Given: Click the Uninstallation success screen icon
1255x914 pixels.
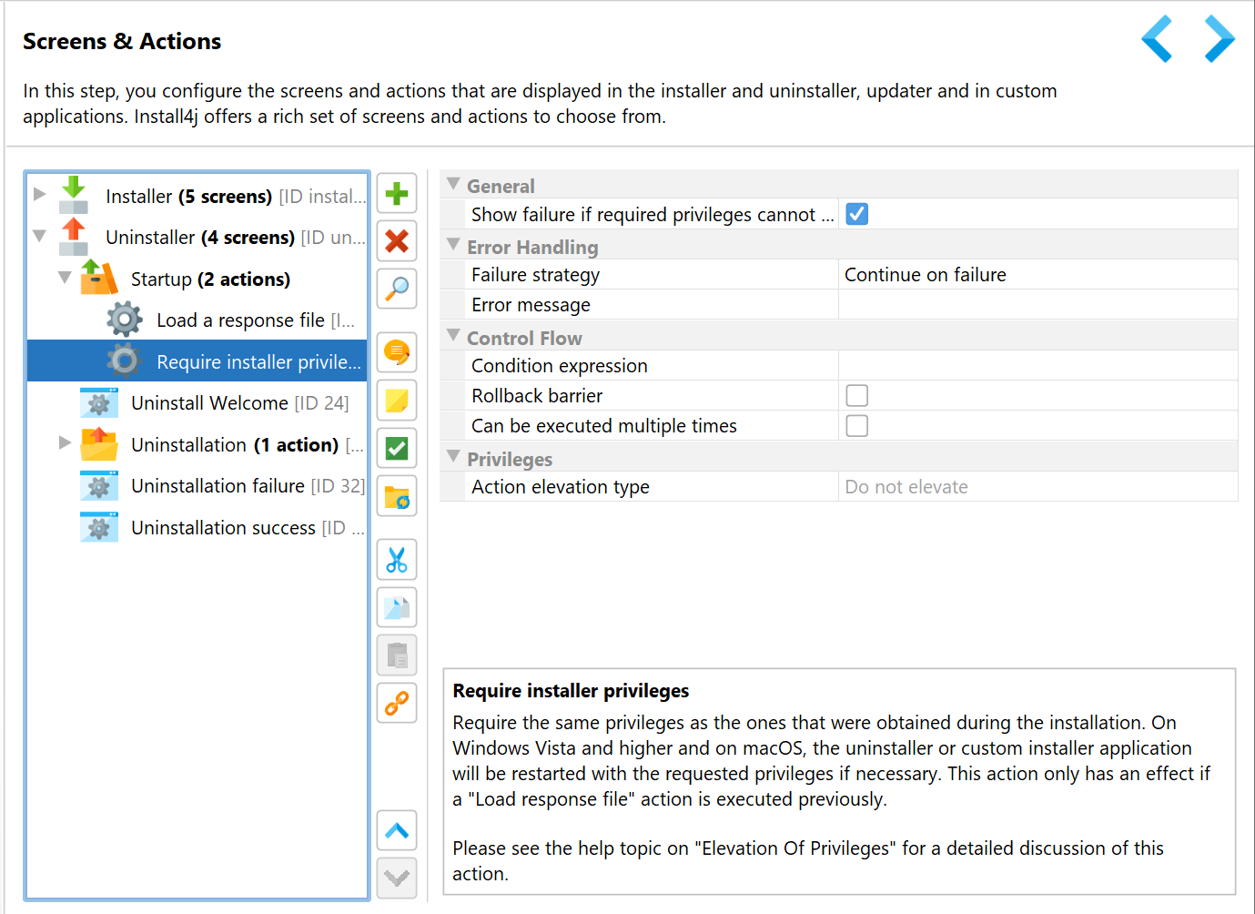Looking at the screenshot, I should point(99,527).
